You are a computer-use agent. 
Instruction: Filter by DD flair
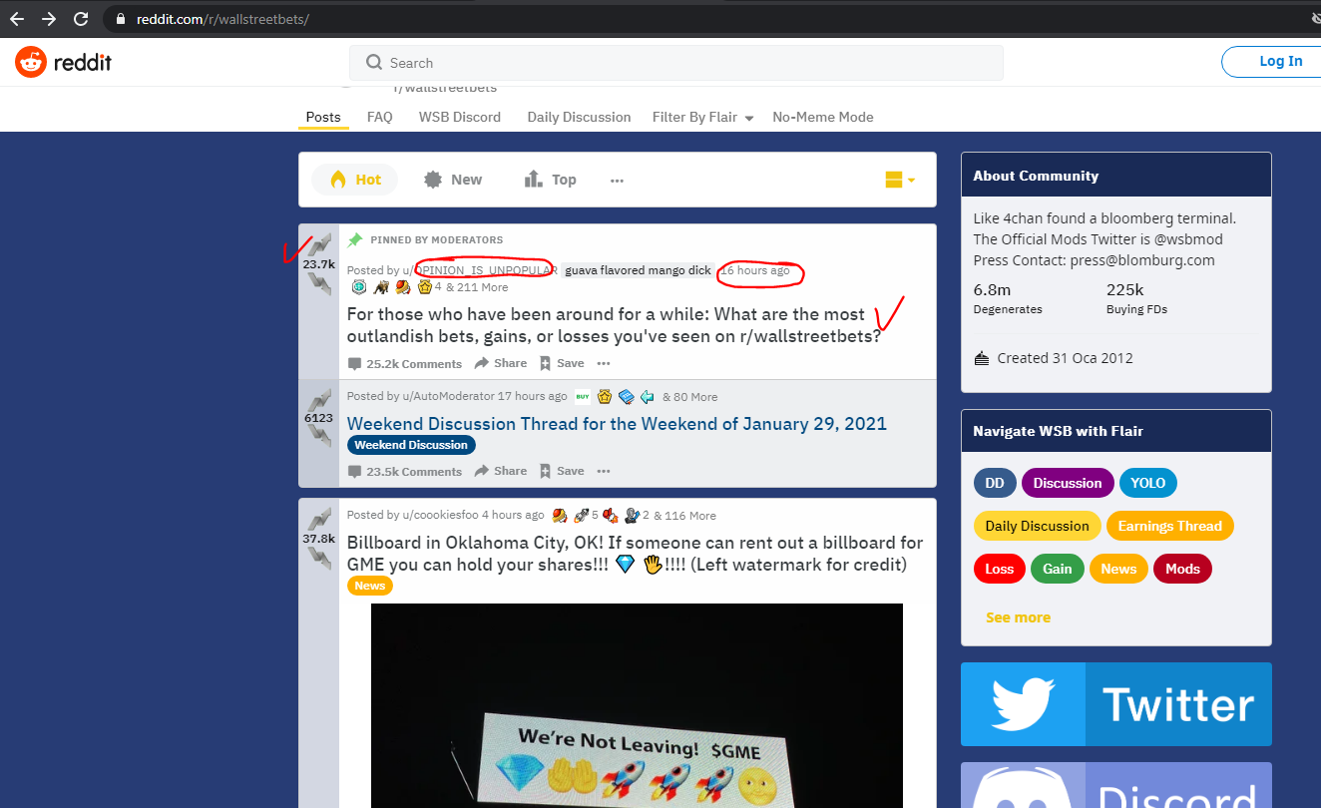coord(995,483)
